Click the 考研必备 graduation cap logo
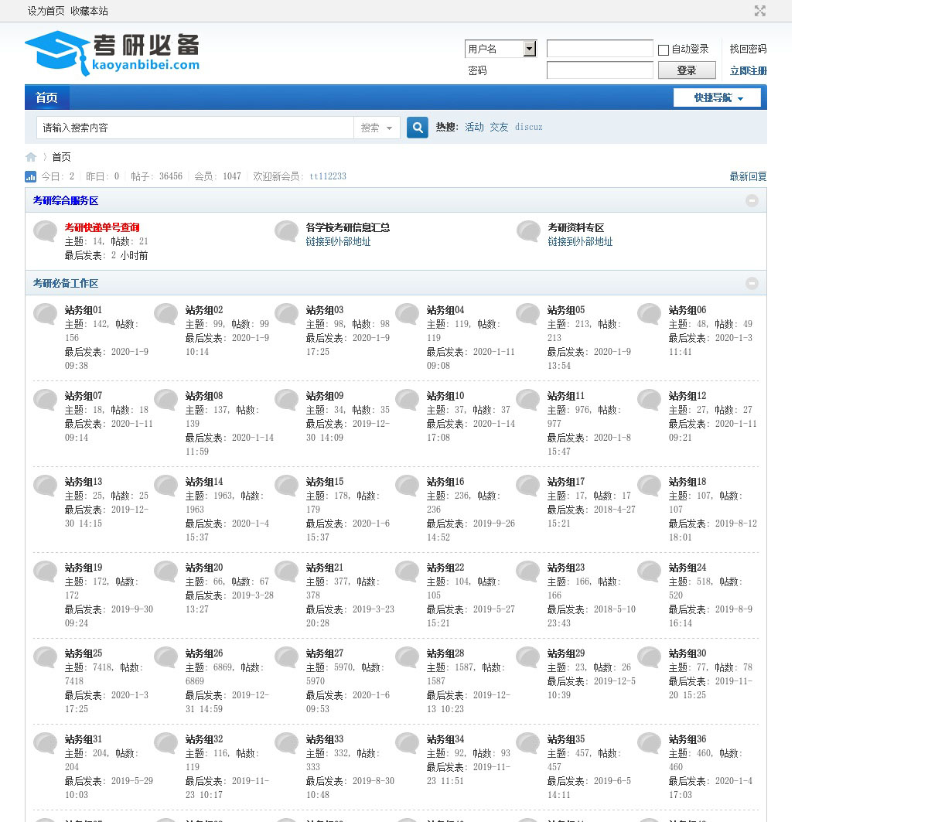 click(112, 53)
